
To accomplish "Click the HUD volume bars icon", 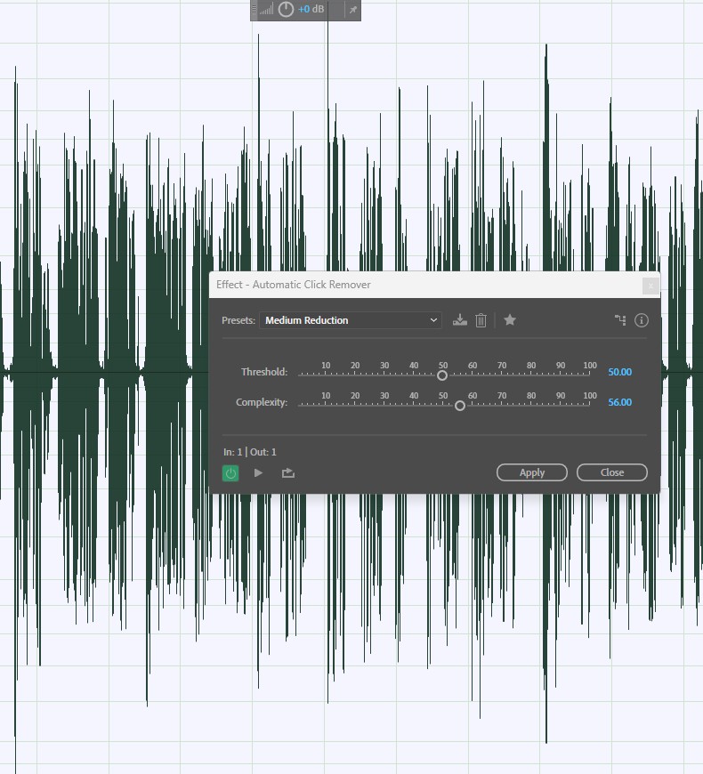I will tap(267, 10).
